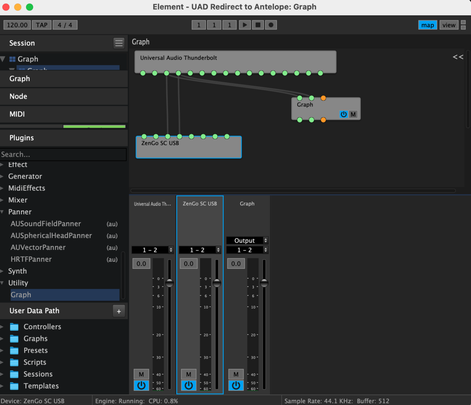Image resolution: width=471 pixels, height=405 pixels.
Task: Open the Node section in the sidebar
Action: tap(64, 96)
